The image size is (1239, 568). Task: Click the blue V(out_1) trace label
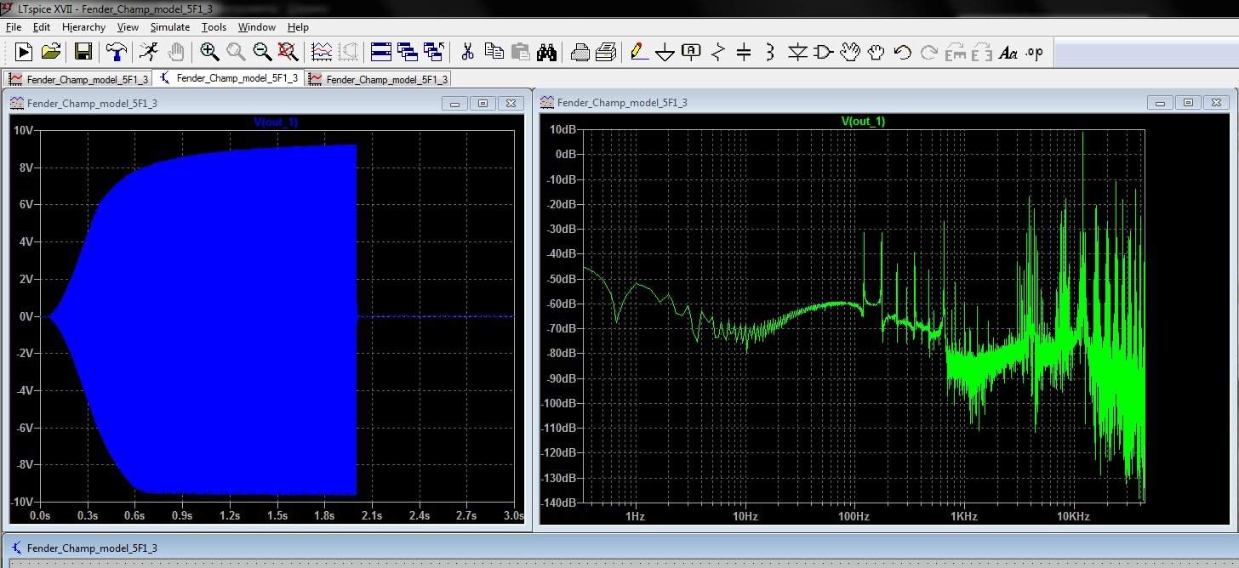(277, 122)
